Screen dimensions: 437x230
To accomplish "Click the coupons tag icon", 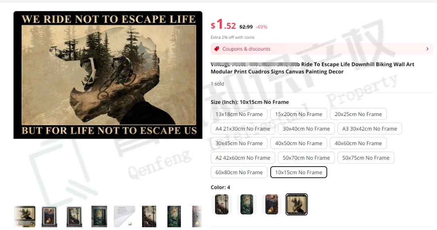I will pos(216,49).
